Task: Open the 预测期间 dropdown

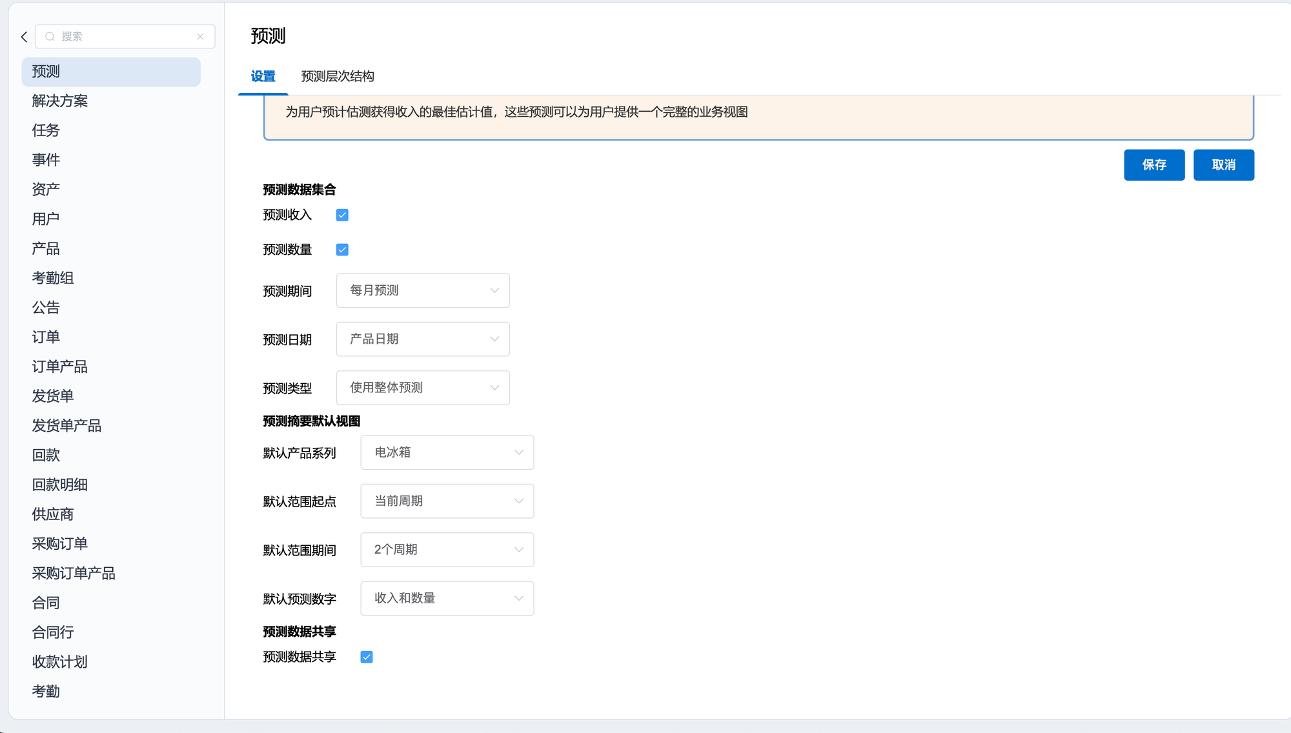Action: [x=423, y=290]
